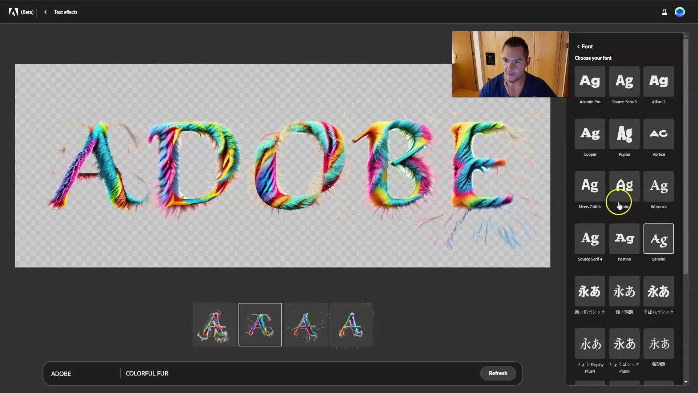Choose the Source Serif 4 font tile
Image resolution: width=698 pixels, height=393 pixels.
pyautogui.click(x=590, y=238)
